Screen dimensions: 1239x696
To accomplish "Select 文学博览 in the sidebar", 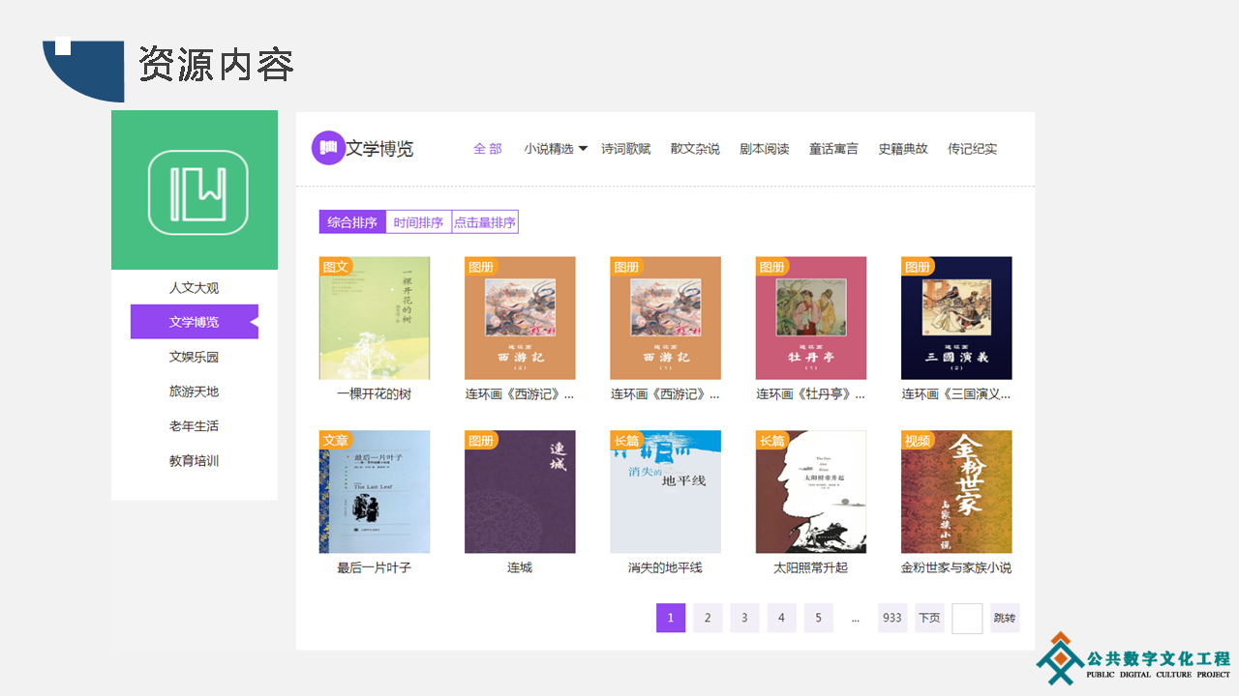I will point(195,322).
